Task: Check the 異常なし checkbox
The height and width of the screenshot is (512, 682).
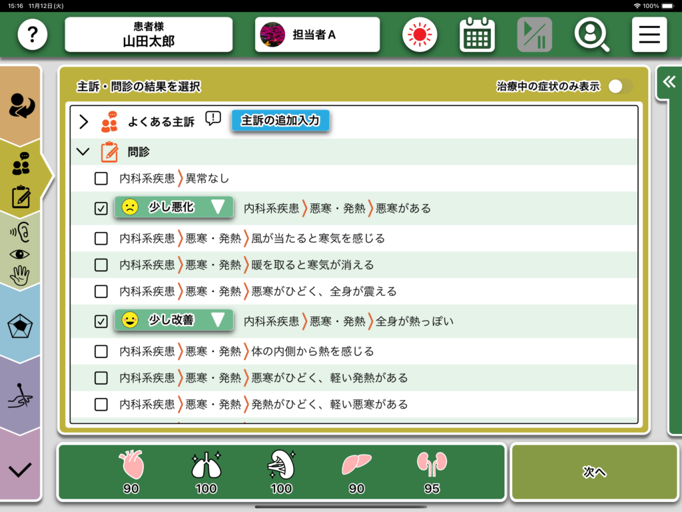Action: point(101,179)
